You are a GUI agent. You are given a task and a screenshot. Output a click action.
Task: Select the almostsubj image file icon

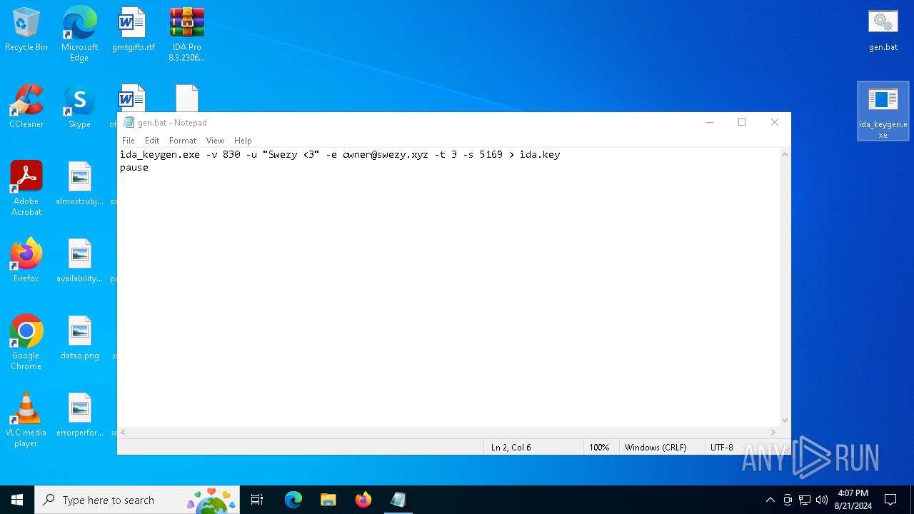click(79, 184)
